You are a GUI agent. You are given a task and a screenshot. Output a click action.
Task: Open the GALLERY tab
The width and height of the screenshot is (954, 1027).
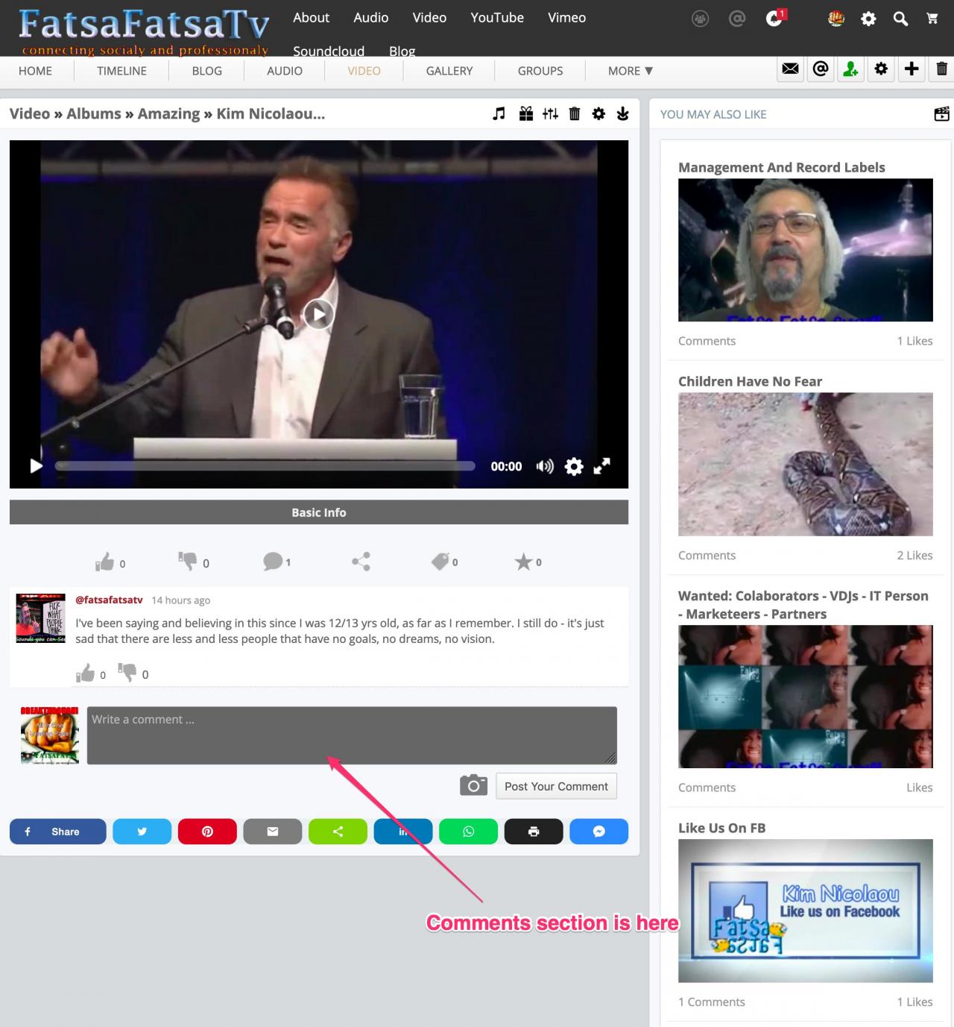click(x=449, y=71)
